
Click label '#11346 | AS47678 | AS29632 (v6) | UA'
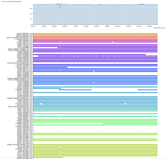[x=19, y=63]
